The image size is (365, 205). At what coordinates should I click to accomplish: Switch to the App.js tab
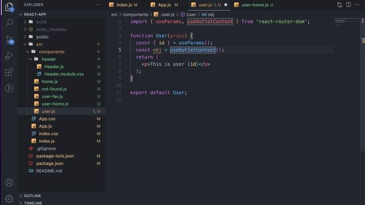coord(164,5)
